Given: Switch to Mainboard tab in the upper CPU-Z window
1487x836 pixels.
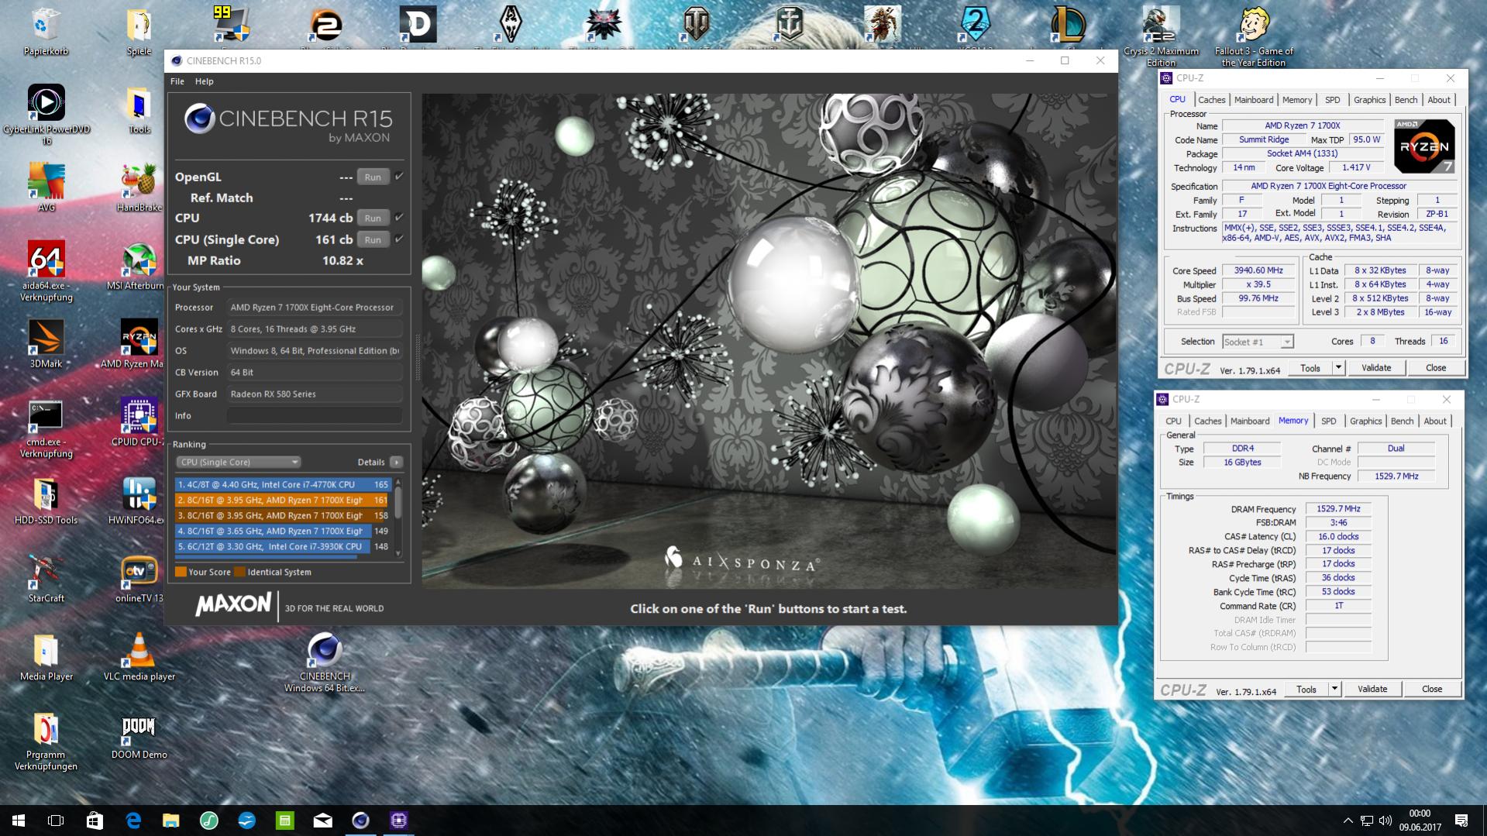Looking at the screenshot, I should coord(1254,100).
